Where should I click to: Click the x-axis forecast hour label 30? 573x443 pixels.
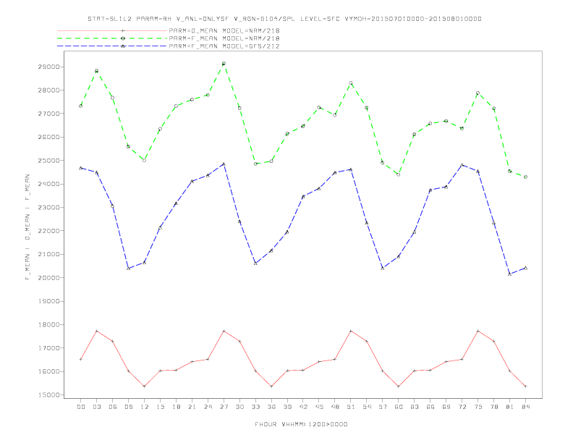pyautogui.click(x=239, y=407)
